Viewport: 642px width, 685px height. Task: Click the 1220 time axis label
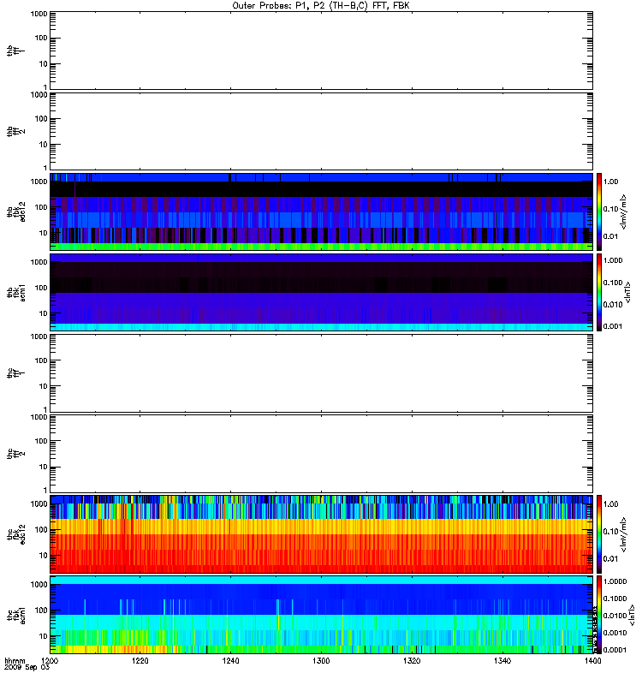click(x=140, y=660)
